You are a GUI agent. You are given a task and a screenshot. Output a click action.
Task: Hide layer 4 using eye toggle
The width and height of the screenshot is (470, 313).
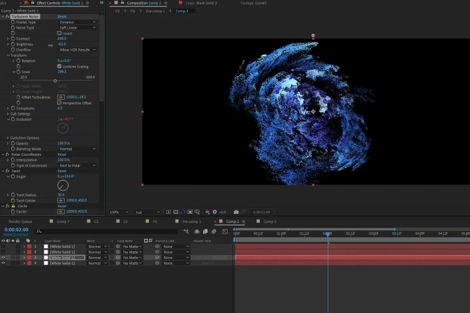pos(3,263)
